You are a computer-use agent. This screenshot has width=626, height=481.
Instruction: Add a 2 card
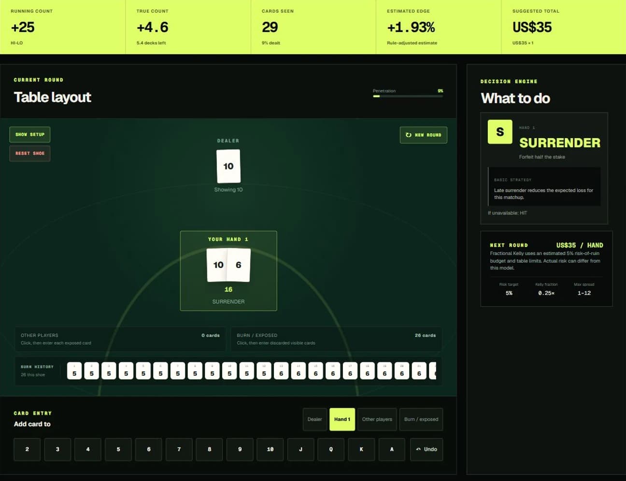pyautogui.click(x=27, y=449)
